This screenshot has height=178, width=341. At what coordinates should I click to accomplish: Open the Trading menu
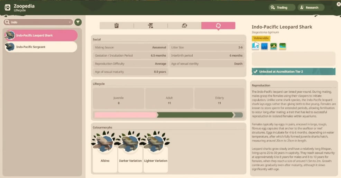(282, 7)
